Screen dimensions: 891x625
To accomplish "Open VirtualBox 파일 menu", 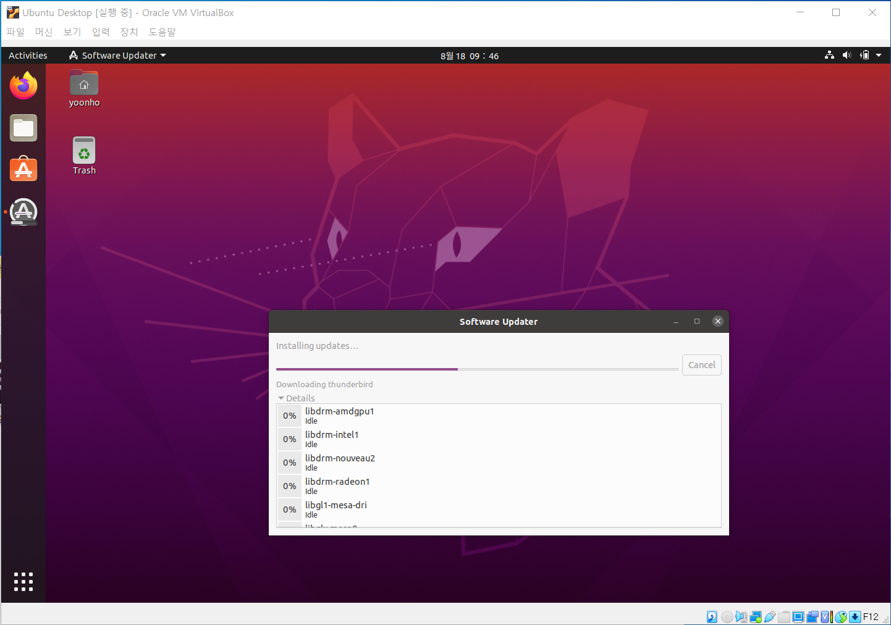I will [15, 32].
